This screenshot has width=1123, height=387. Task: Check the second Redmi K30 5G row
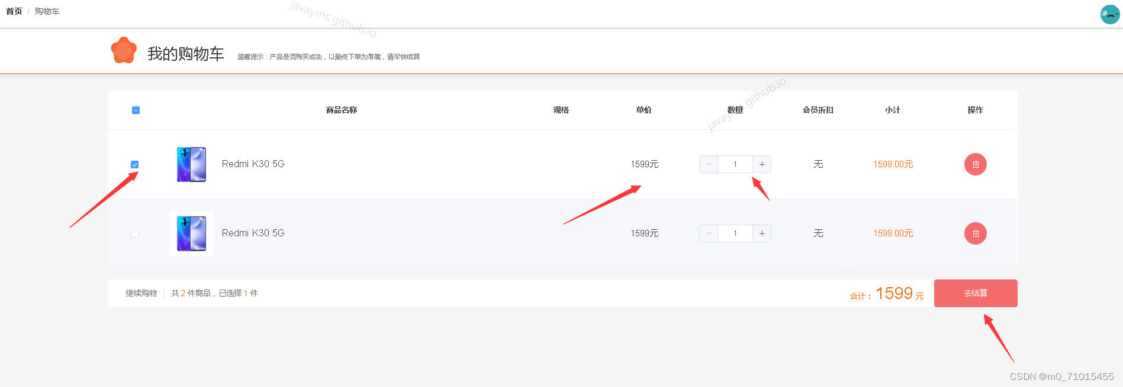coord(134,233)
